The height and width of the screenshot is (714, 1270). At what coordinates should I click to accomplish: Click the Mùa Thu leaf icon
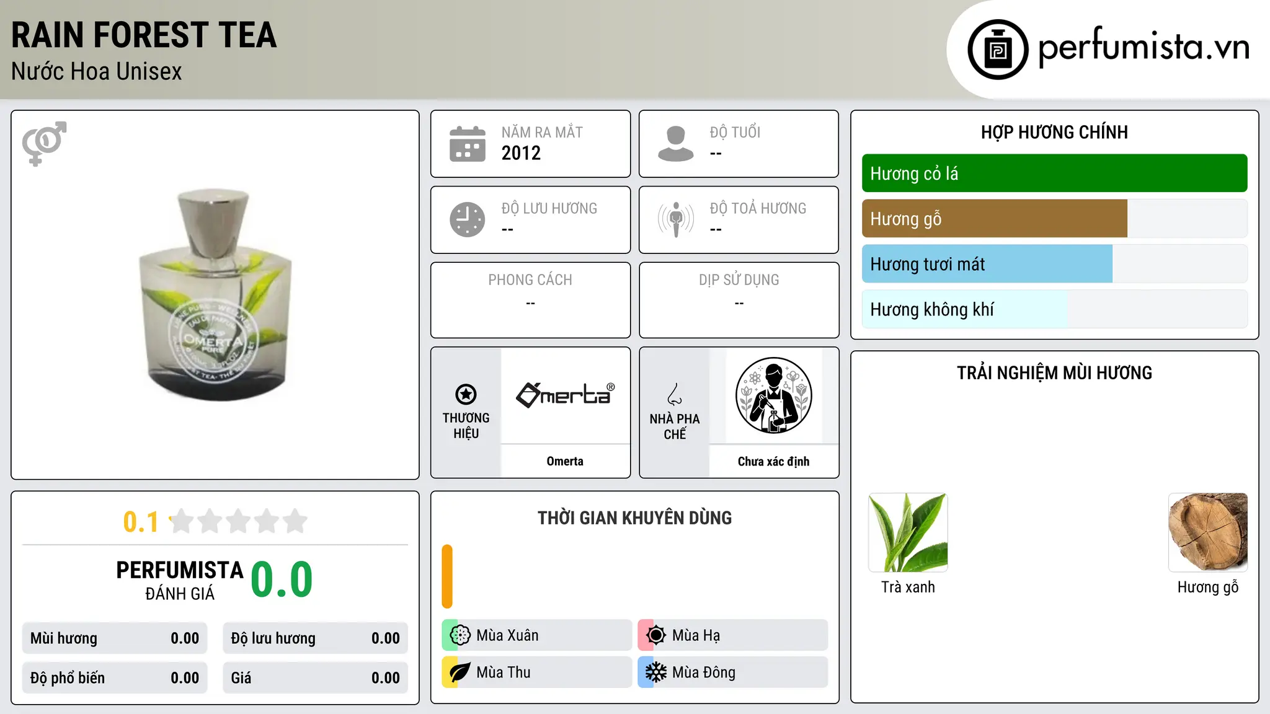[460, 672]
